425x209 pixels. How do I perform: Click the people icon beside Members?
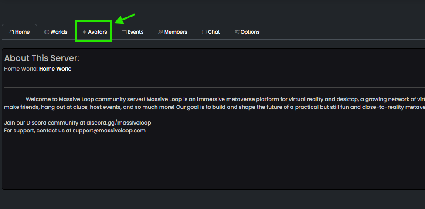point(161,32)
